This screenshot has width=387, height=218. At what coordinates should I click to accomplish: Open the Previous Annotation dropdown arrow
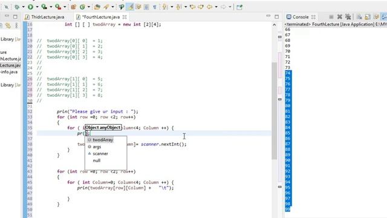pos(186,7)
